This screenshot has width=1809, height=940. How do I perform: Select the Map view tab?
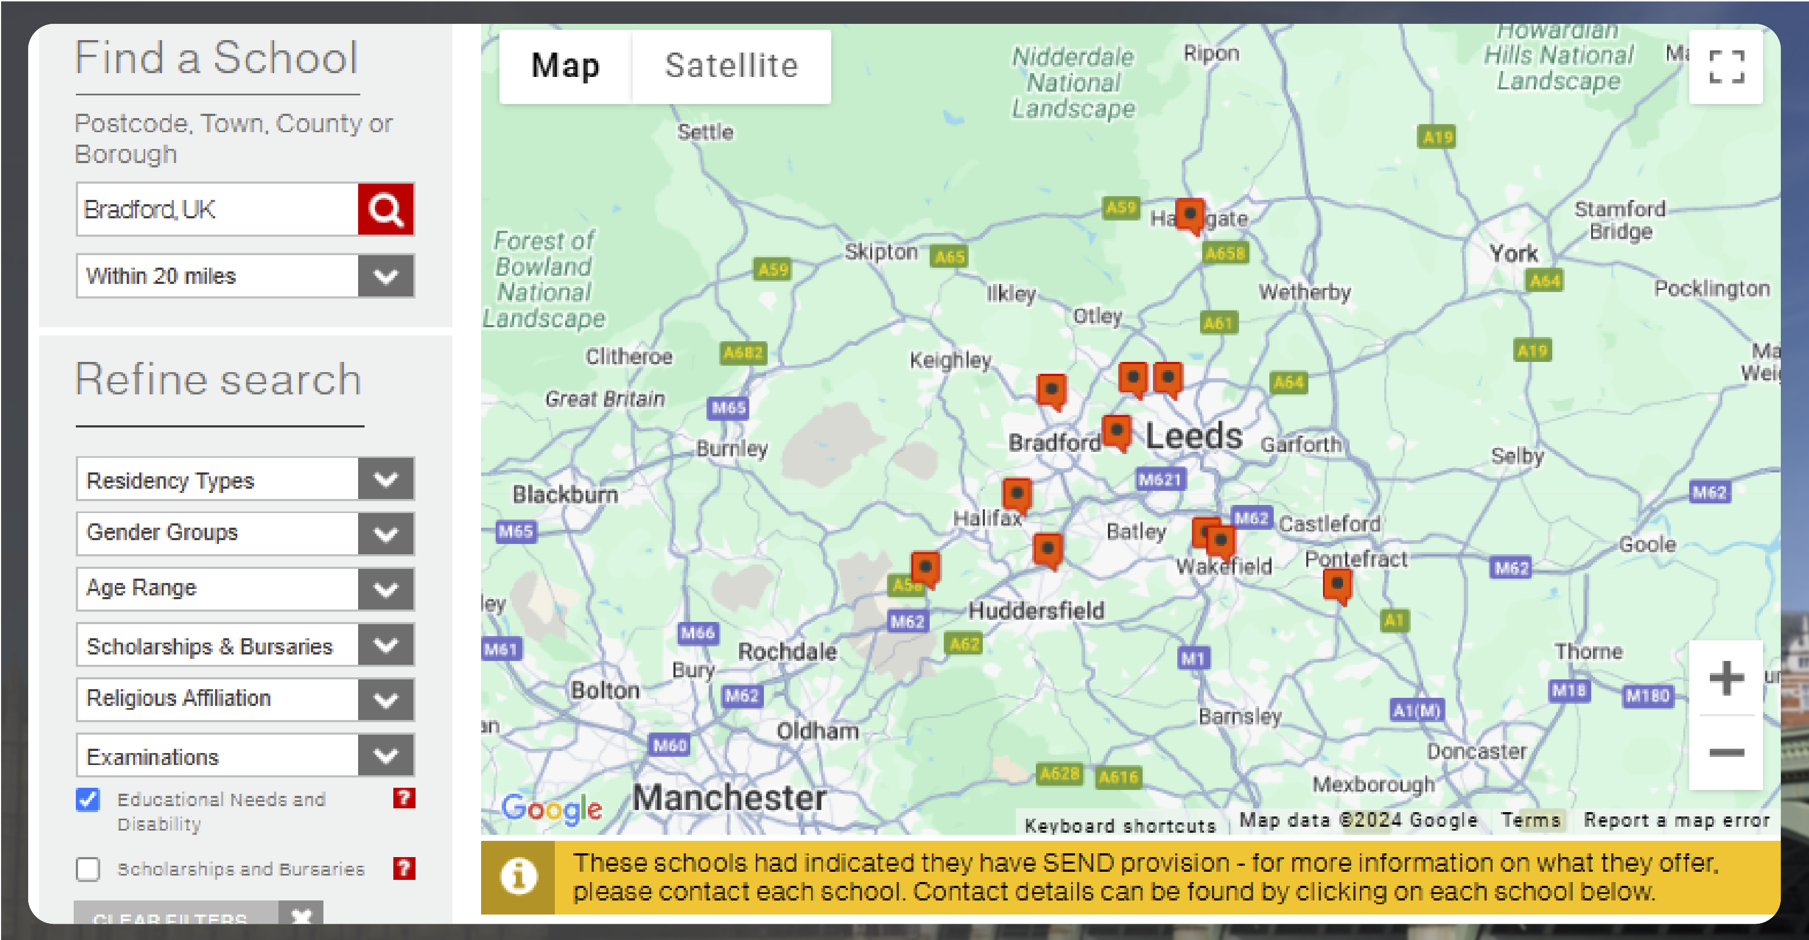pyautogui.click(x=563, y=66)
